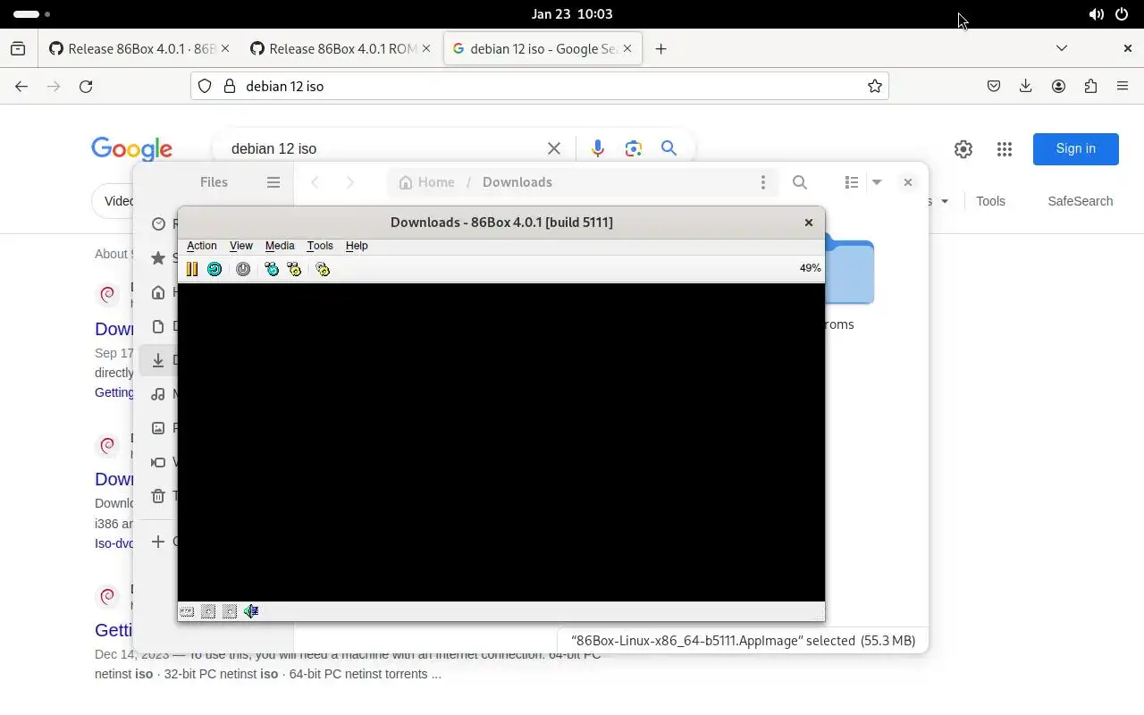Open Starred via the star icon in Files sidebar
This screenshot has height=715, width=1144.
click(x=158, y=258)
